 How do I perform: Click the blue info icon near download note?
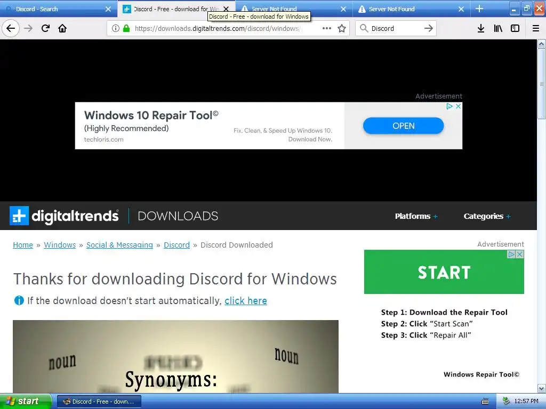click(x=19, y=300)
